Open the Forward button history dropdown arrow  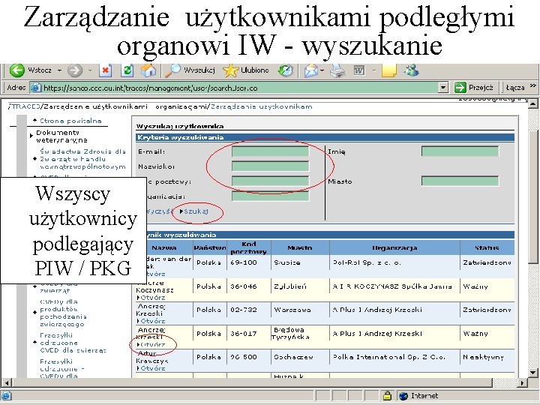(90, 70)
